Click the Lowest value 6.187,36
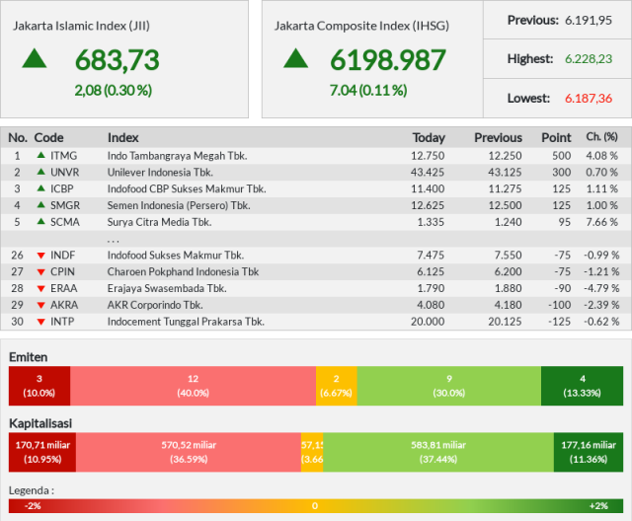632x521 pixels. coord(589,99)
